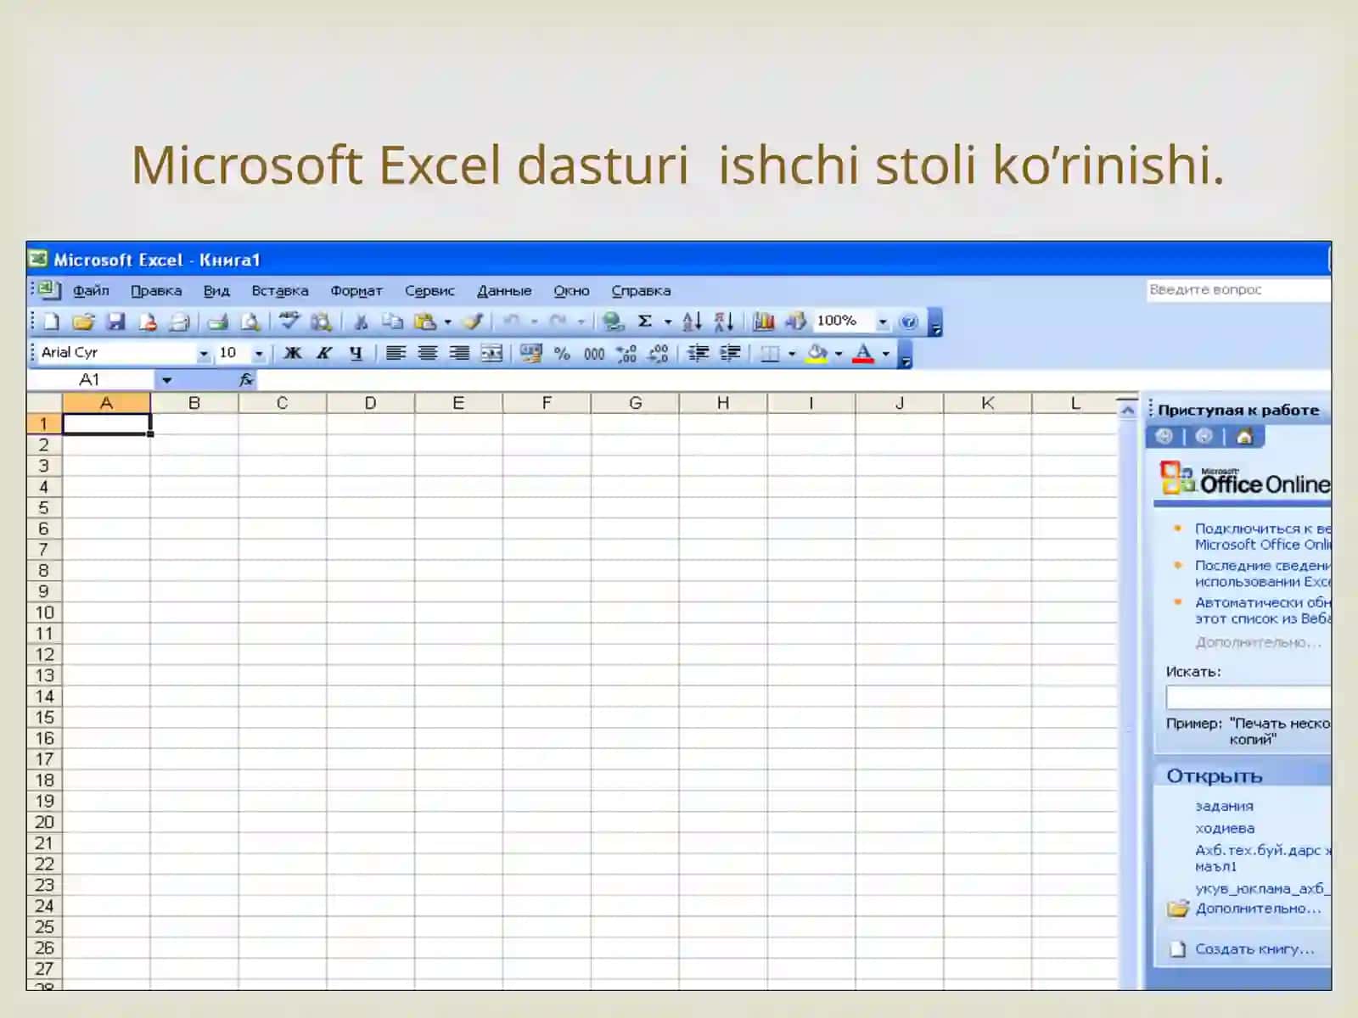Open the borders dropdown arrow
This screenshot has width=1358, height=1018.
[x=792, y=353]
